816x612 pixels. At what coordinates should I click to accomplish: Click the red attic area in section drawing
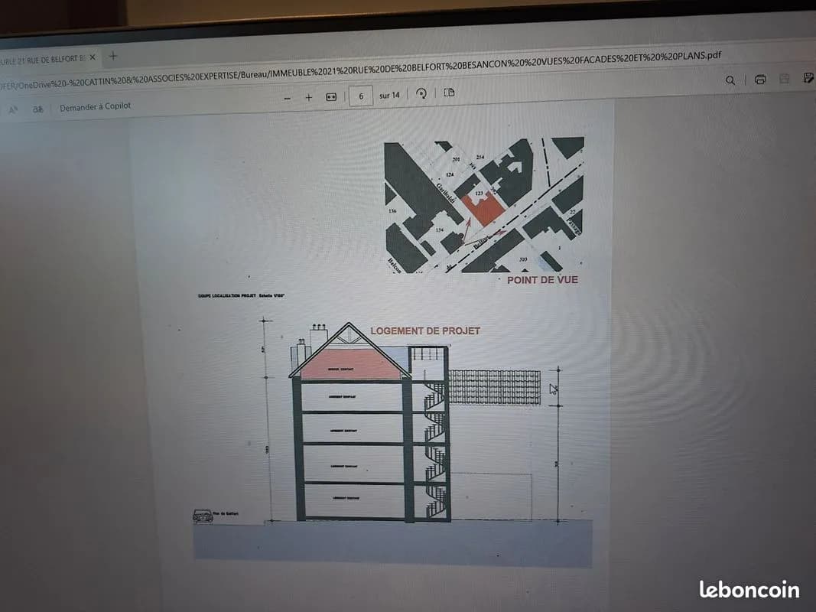(x=350, y=364)
